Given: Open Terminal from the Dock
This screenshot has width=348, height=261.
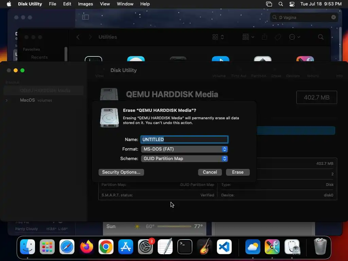Looking at the screenshot, I should [x=185, y=247].
